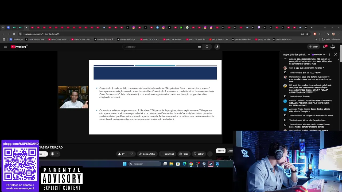Viewport: 342px width, 192px height.
Task: Click the video player slide area
Action: click(155, 97)
